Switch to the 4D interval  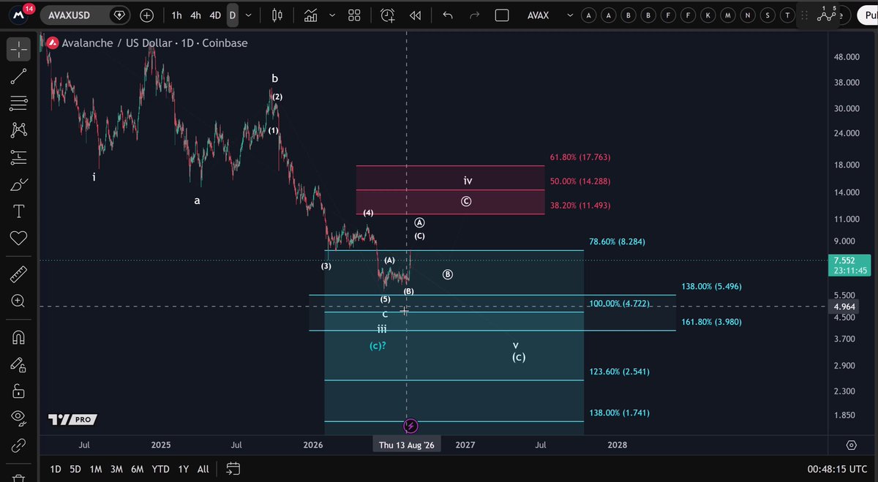pyautogui.click(x=215, y=15)
